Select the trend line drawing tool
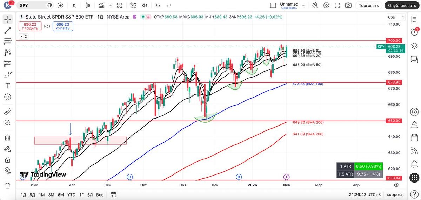 [x=8, y=30]
